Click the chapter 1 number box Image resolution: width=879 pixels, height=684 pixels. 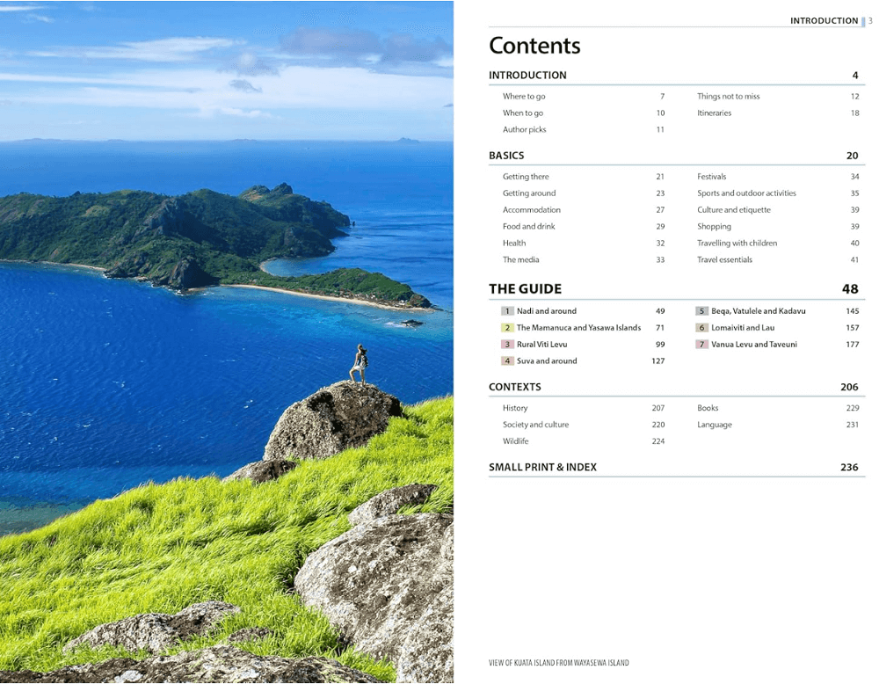point(507,311)
